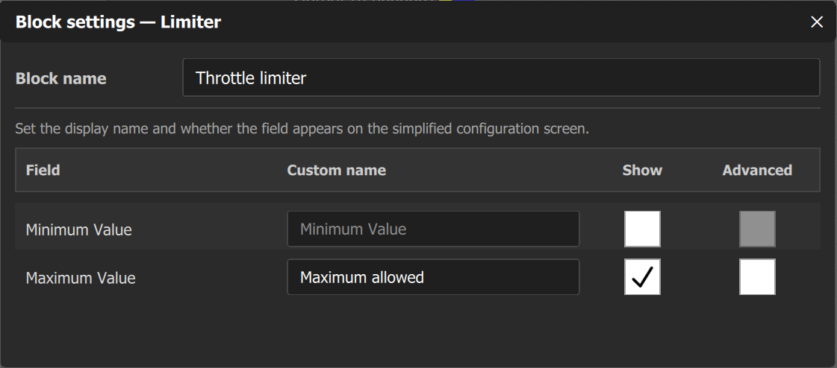Edit the Block name field 'Throttle limiter'
This screenshot has width=837, height=368.
pos(501,77)
